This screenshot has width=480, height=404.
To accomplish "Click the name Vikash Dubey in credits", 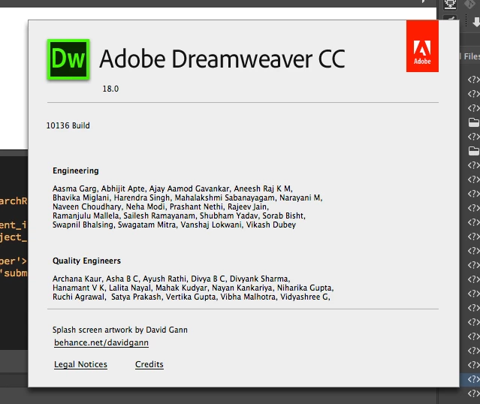I will click(271, 225).
